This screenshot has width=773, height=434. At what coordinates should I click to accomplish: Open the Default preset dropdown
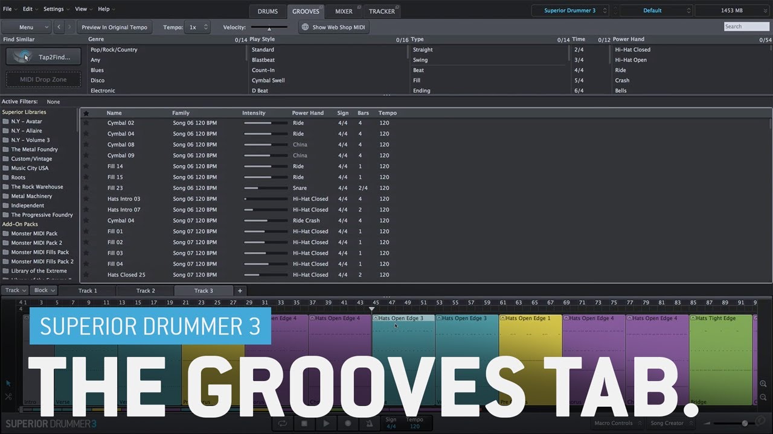[x=656, y=10]
